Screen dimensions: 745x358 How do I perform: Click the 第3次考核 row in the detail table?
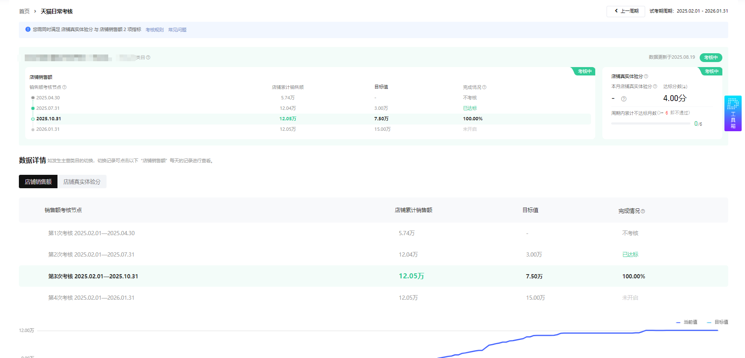(93, 276)
